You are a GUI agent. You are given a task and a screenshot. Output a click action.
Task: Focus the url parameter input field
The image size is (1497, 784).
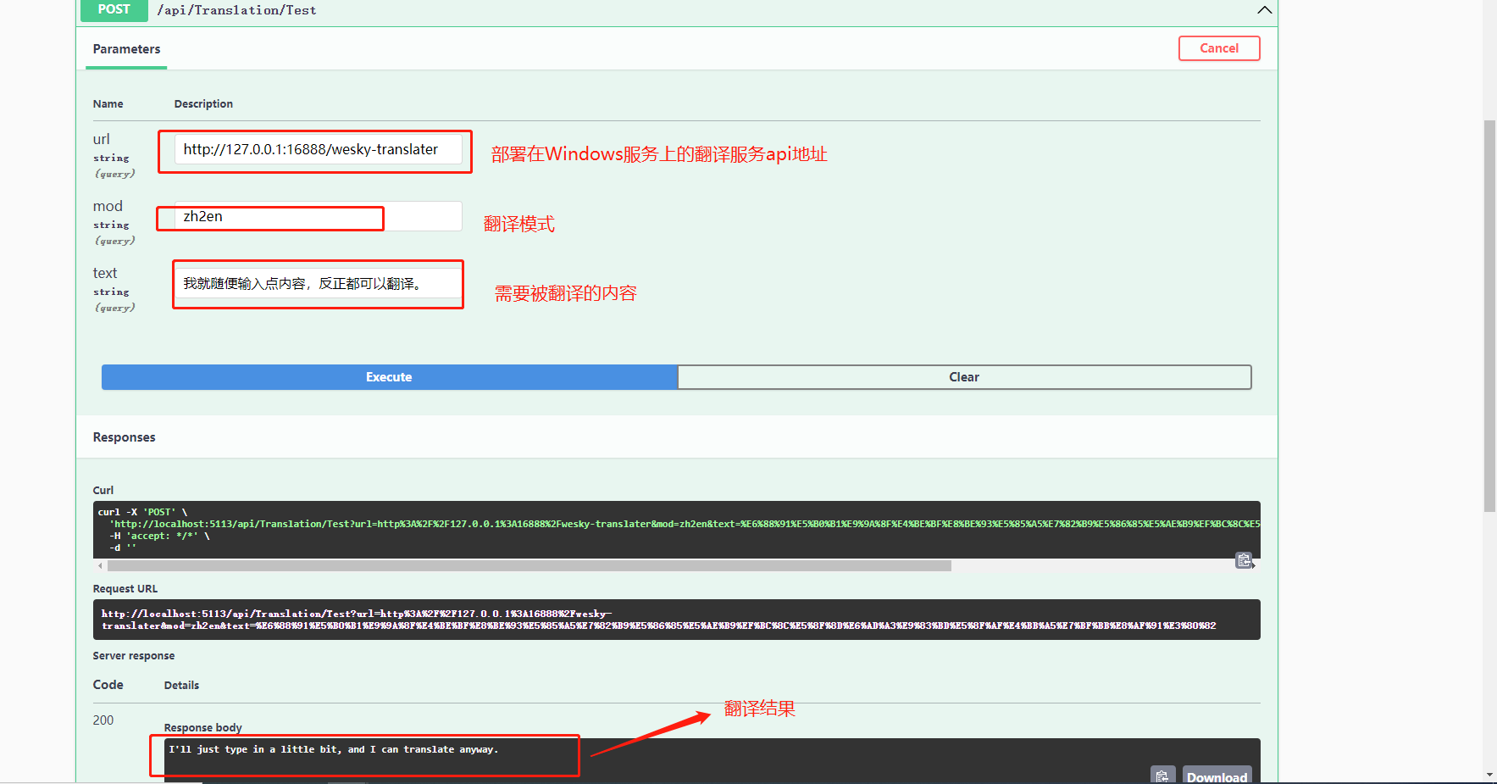click(x=319, y=149)
